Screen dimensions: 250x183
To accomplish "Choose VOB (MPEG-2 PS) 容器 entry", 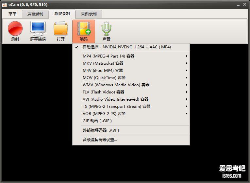I will click(x=131, y=113).
